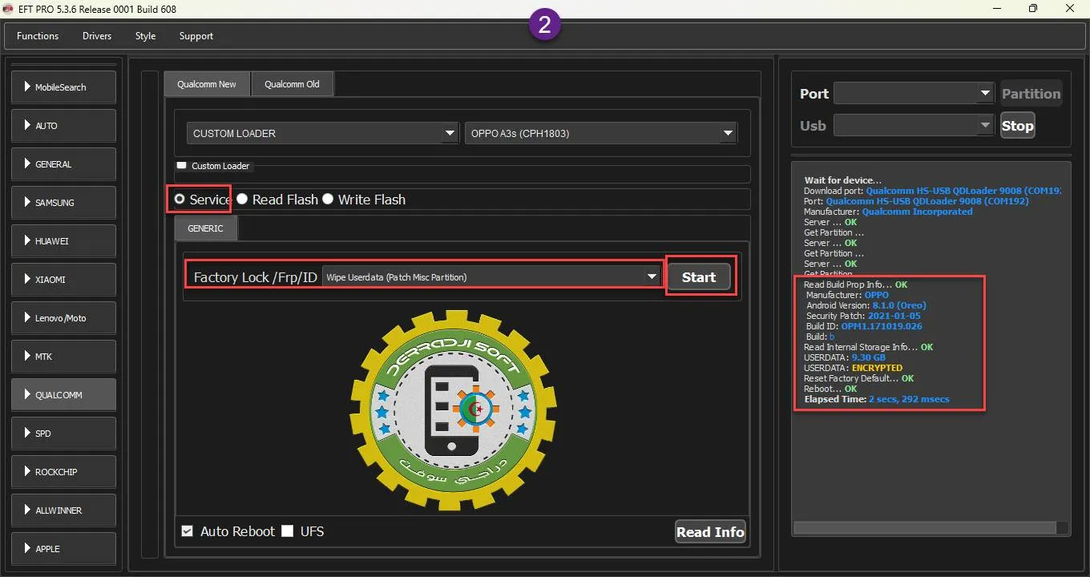Click the APPLE sidebar arrow icon
1090x577 pixels.
tap(28, 548)
